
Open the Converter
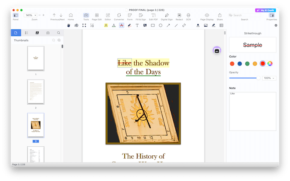(119, 17)
